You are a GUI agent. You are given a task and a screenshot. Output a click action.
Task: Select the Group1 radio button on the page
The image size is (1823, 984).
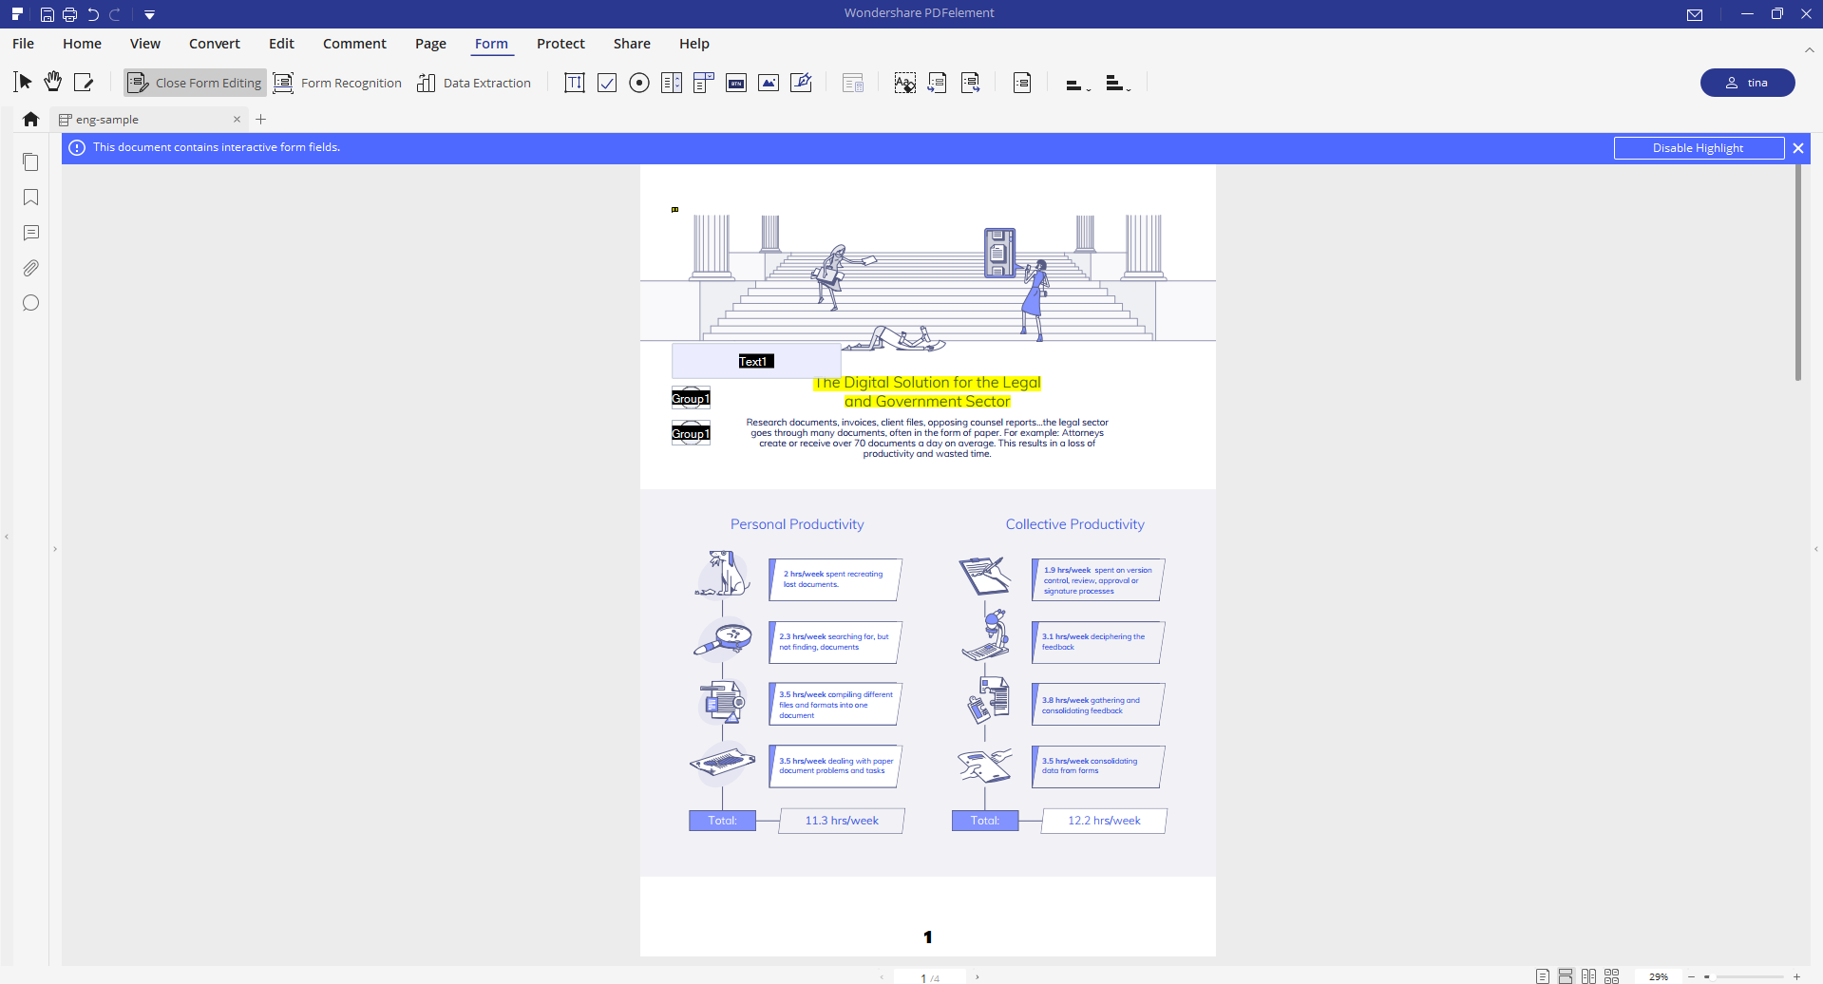click(691, 397)
